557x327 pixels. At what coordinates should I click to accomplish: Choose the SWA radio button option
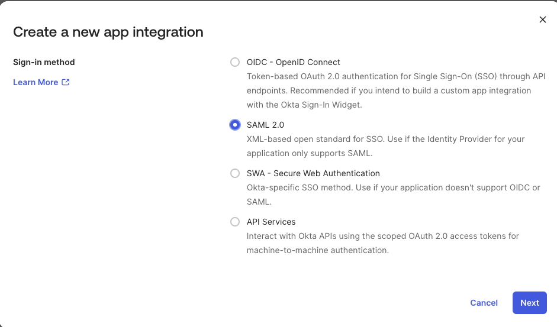coord(235,173)
